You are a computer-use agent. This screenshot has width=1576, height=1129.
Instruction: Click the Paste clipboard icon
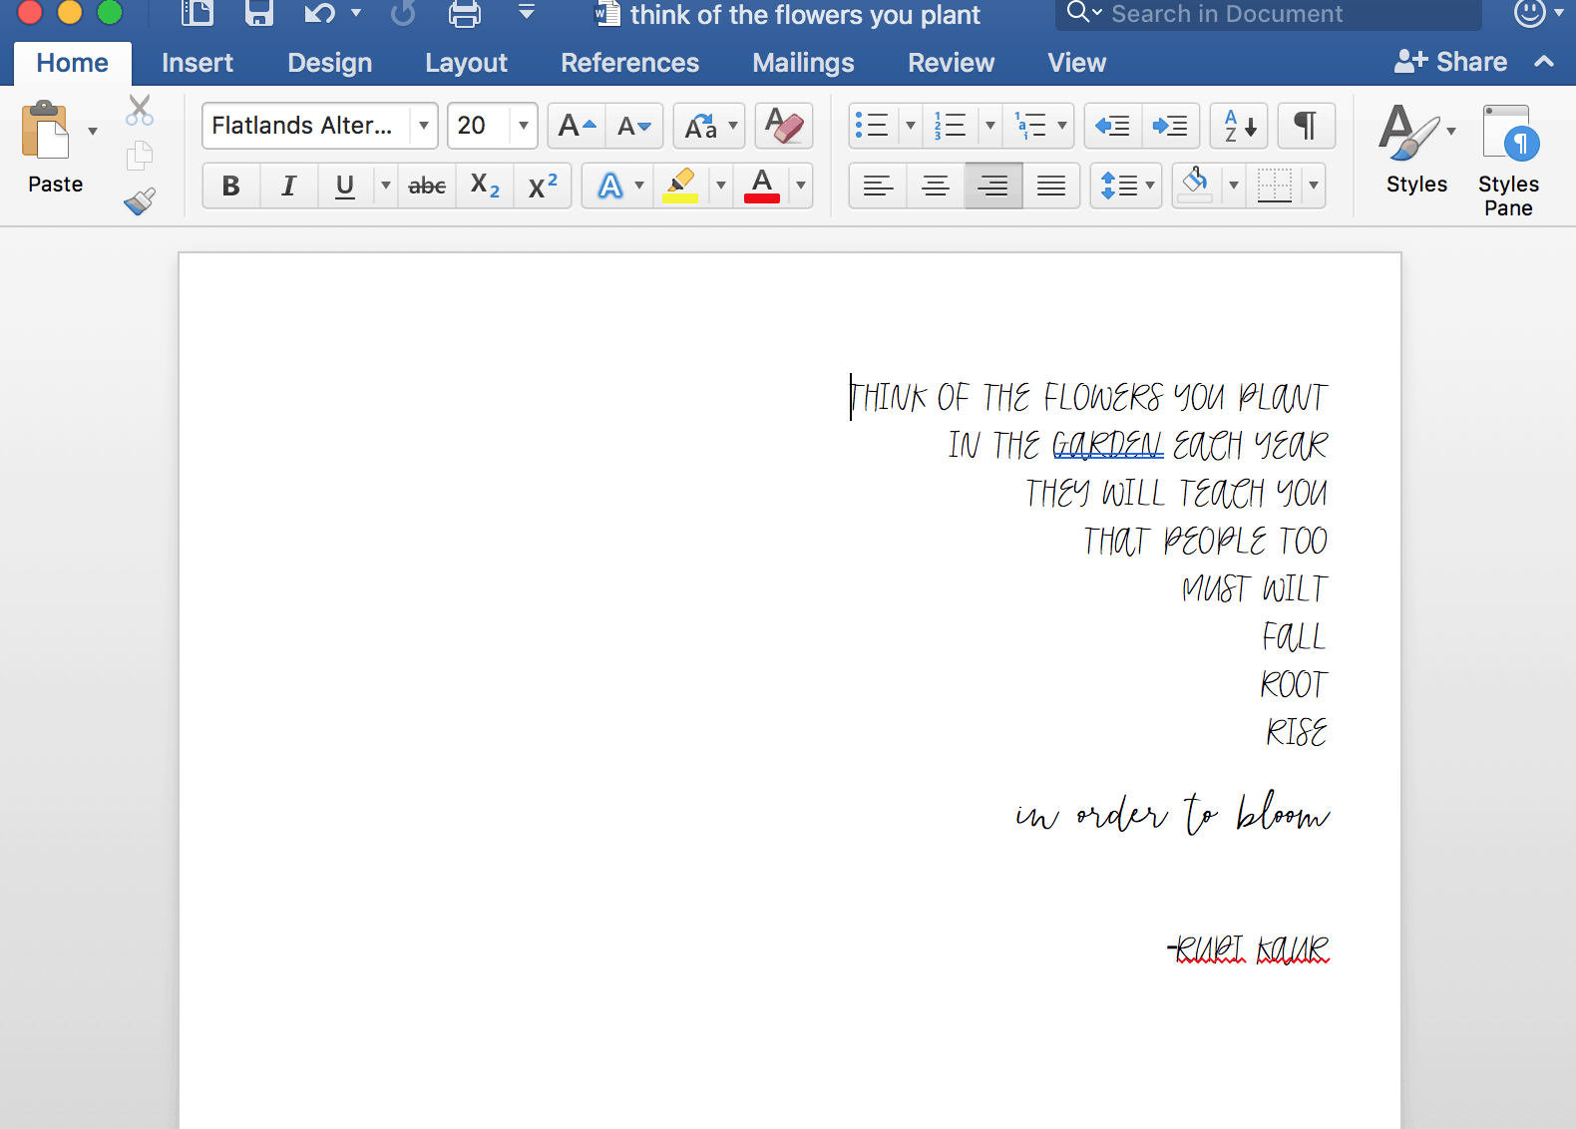pos(45,131)
